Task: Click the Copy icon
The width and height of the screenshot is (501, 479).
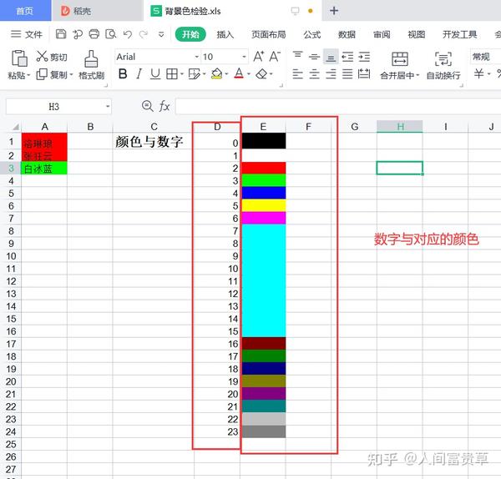Action: coord(42,74)
